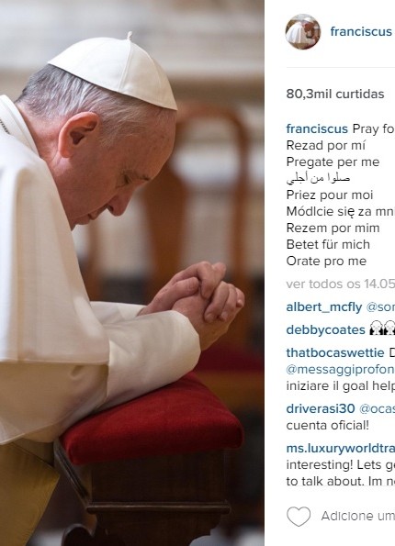
Task: Open debbycoates commenter profile
Action: pos(325,330)
